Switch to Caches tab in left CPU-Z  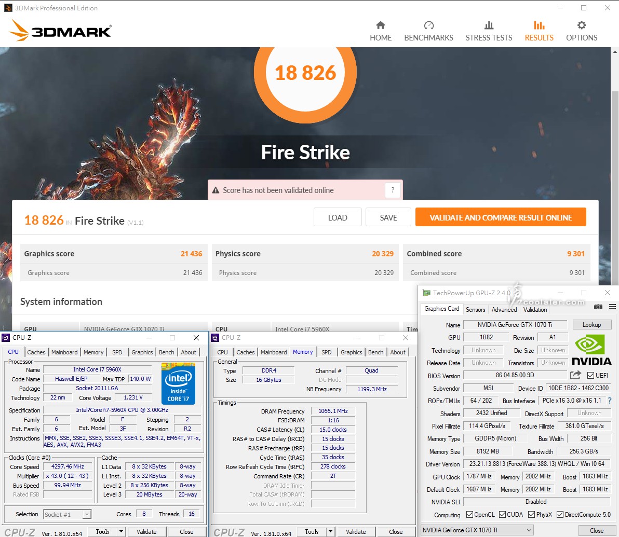click(36, 352)
